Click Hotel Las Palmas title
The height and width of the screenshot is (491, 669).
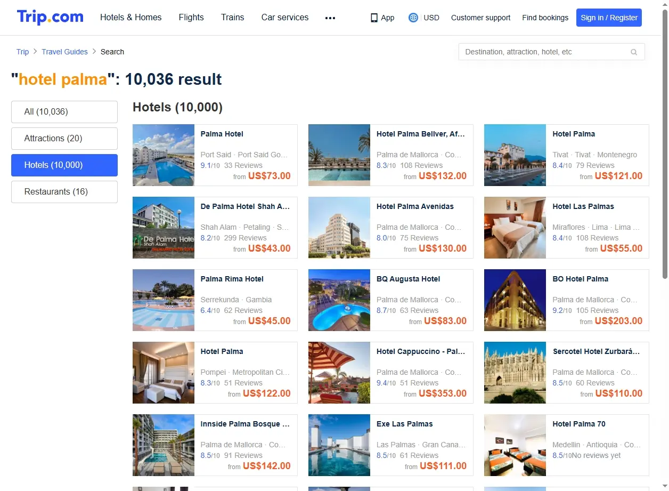583,206
